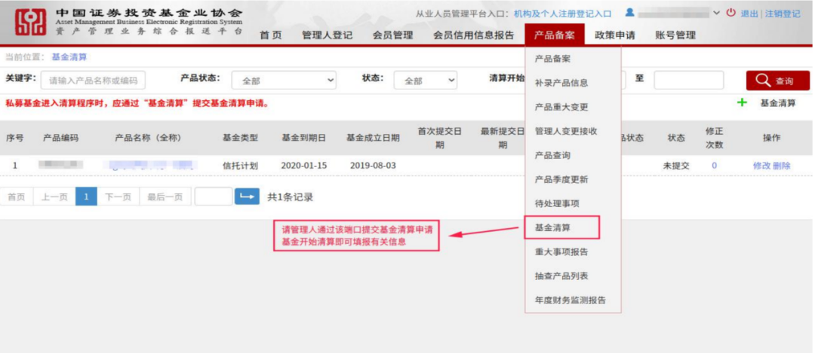
Task: Click the 关键字 search input field
Action: pyautogui.click(x=93, y=81)
